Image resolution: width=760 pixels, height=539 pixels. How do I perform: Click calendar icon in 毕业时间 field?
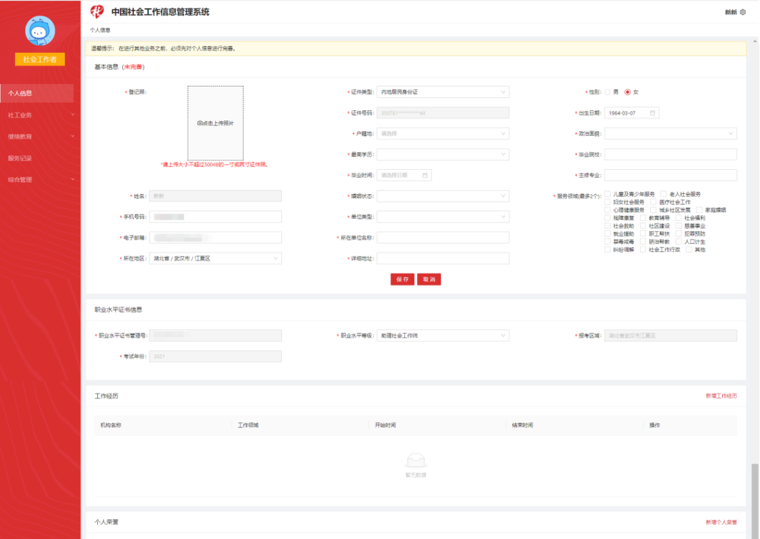(425, 175)
